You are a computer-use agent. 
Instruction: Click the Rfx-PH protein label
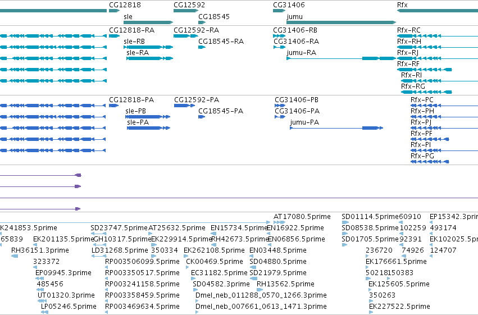coord(422,111)
